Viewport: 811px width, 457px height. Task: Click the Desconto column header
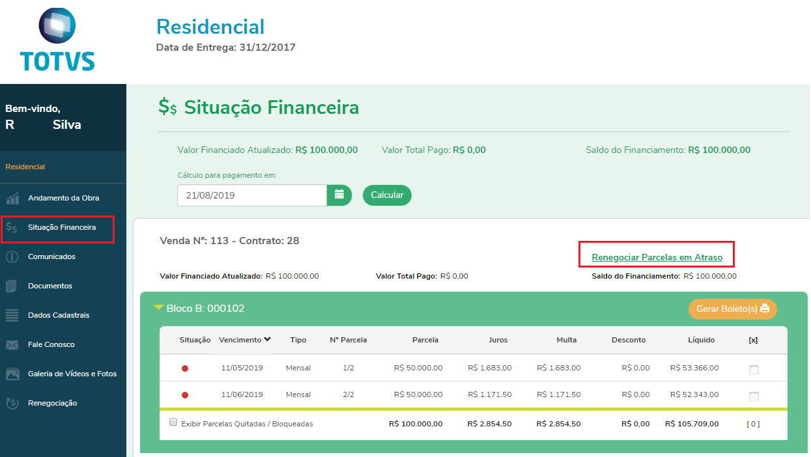pyautogui.click(x=629, y=340)
